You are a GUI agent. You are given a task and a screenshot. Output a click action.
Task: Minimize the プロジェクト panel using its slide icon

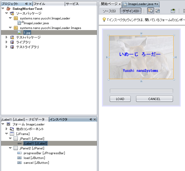[x=26, y=4]
